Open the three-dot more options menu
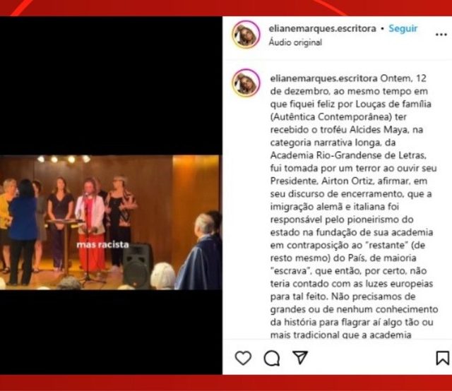The width and height of the screenshot is (452, 391). (441, 35)
